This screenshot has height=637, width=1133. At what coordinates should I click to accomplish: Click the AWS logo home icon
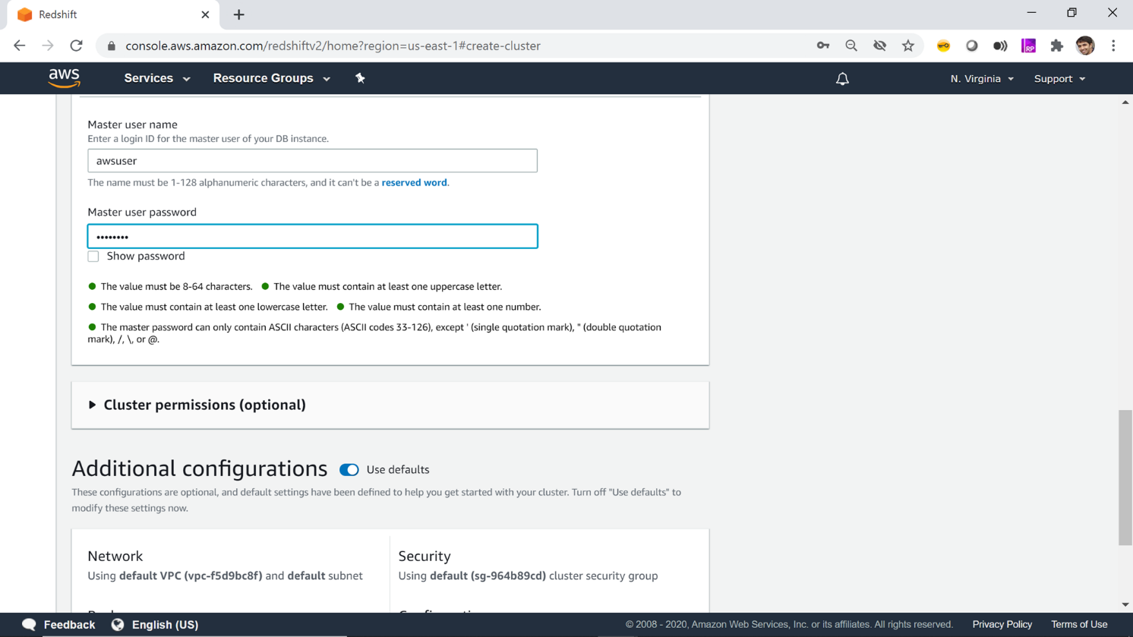pyautogui.click(x=64, y=78)
